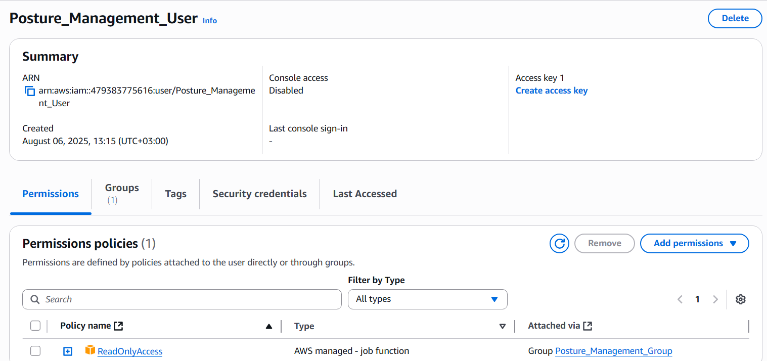Click the 'Last console sign-in' label
767x361 pixels.
point(308,128)
